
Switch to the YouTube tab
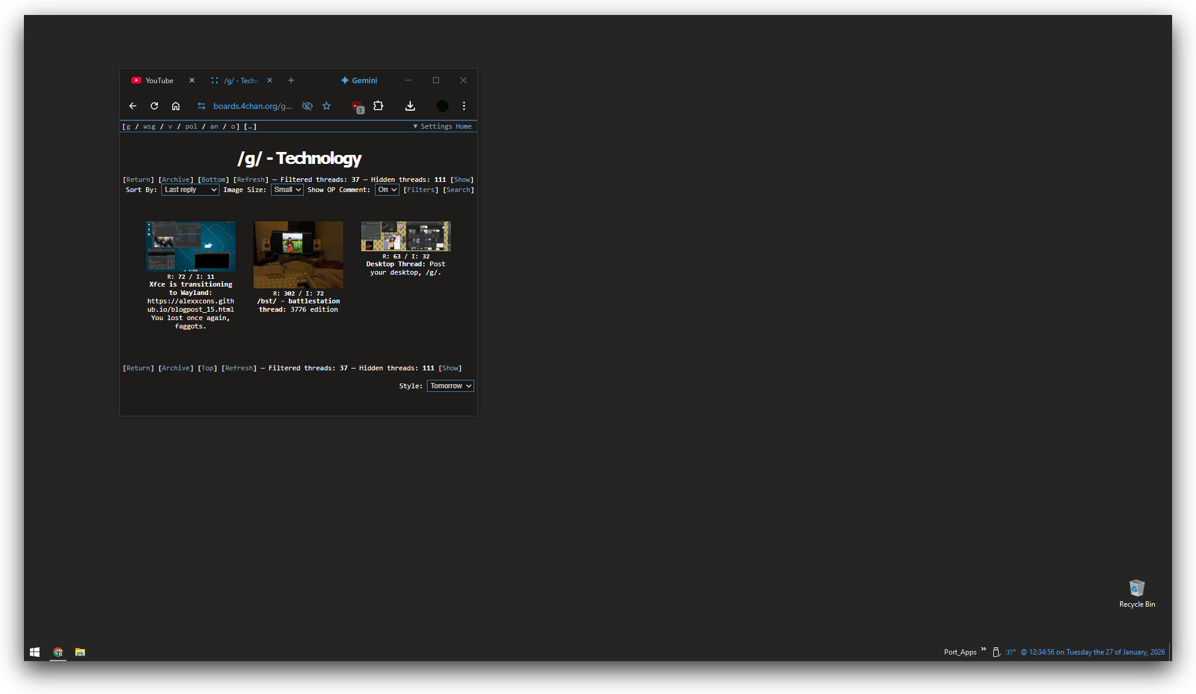pyautogui.click(x=159, y=81)
